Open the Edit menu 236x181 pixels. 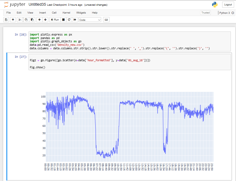tap(19, 13)
